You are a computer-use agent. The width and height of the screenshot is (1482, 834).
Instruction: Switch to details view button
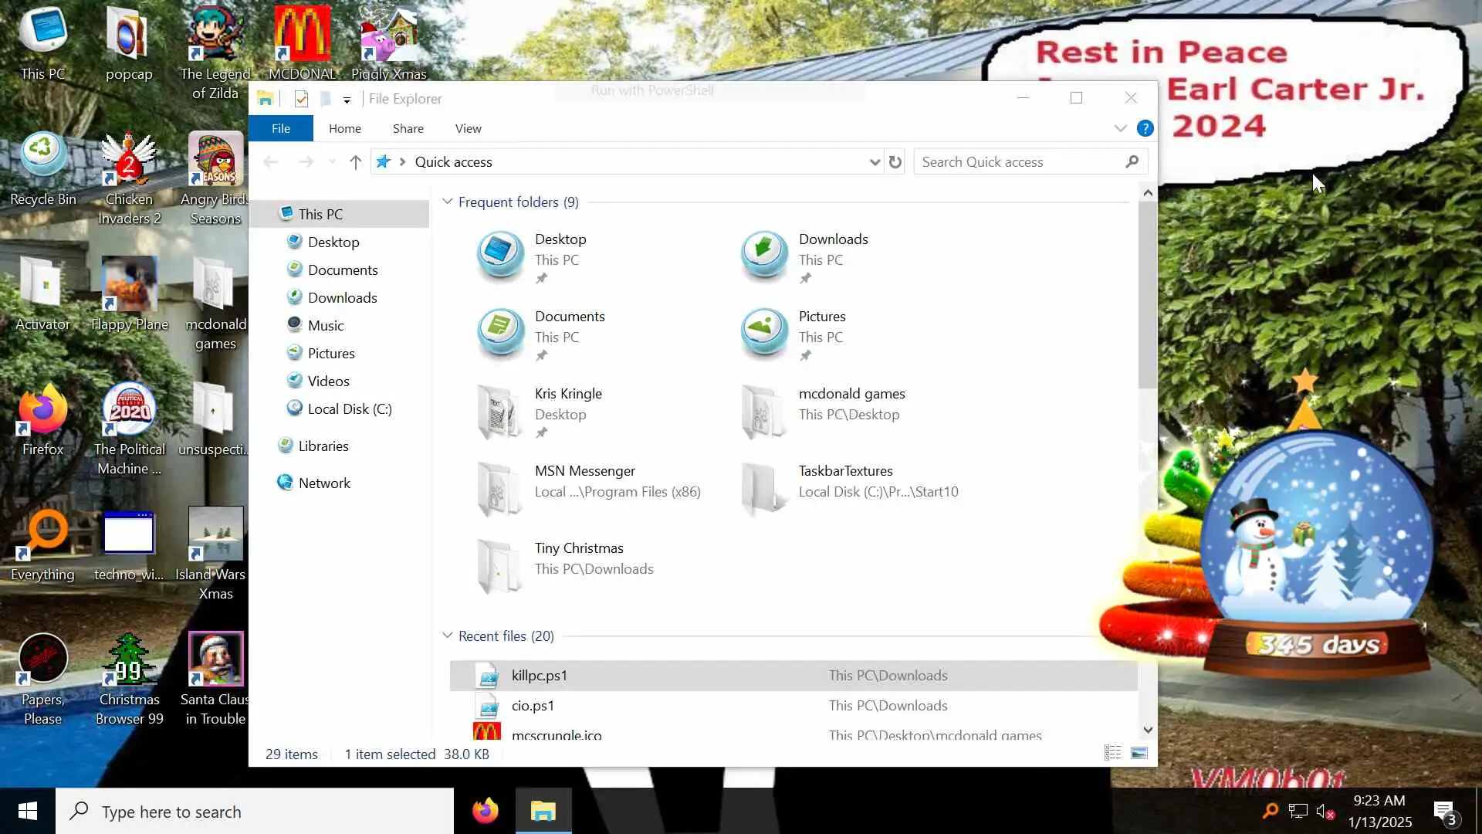point(1112,753)
